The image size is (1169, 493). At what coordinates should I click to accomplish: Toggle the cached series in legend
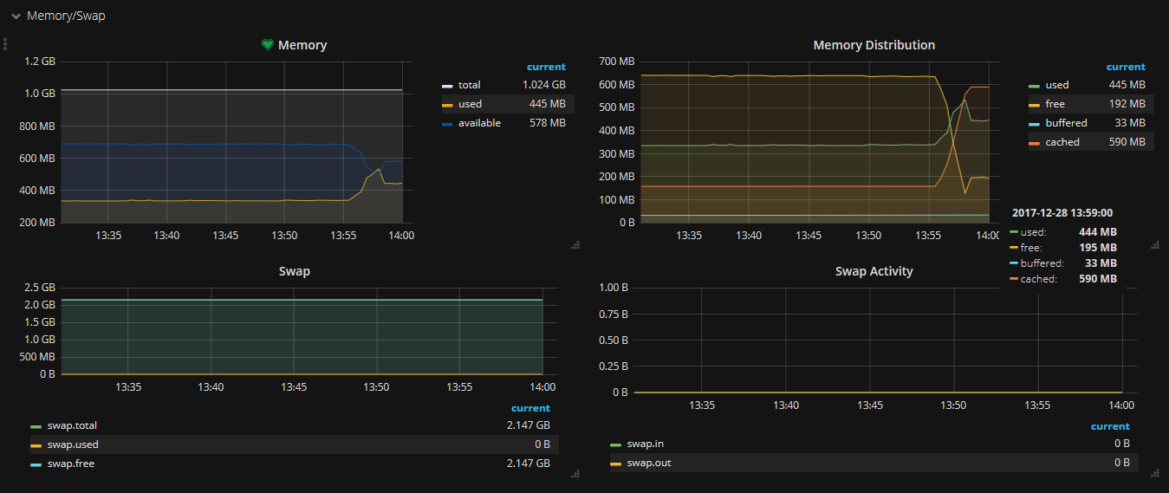pos(1062,142)
